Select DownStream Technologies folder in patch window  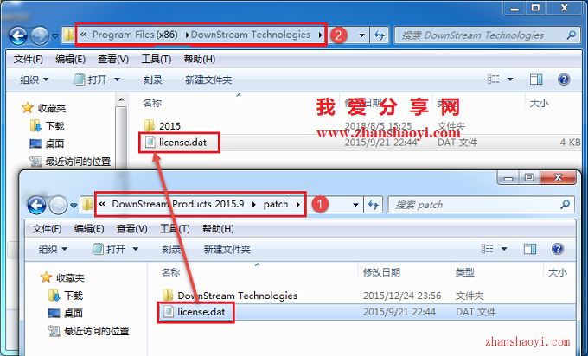coord(230,296)
